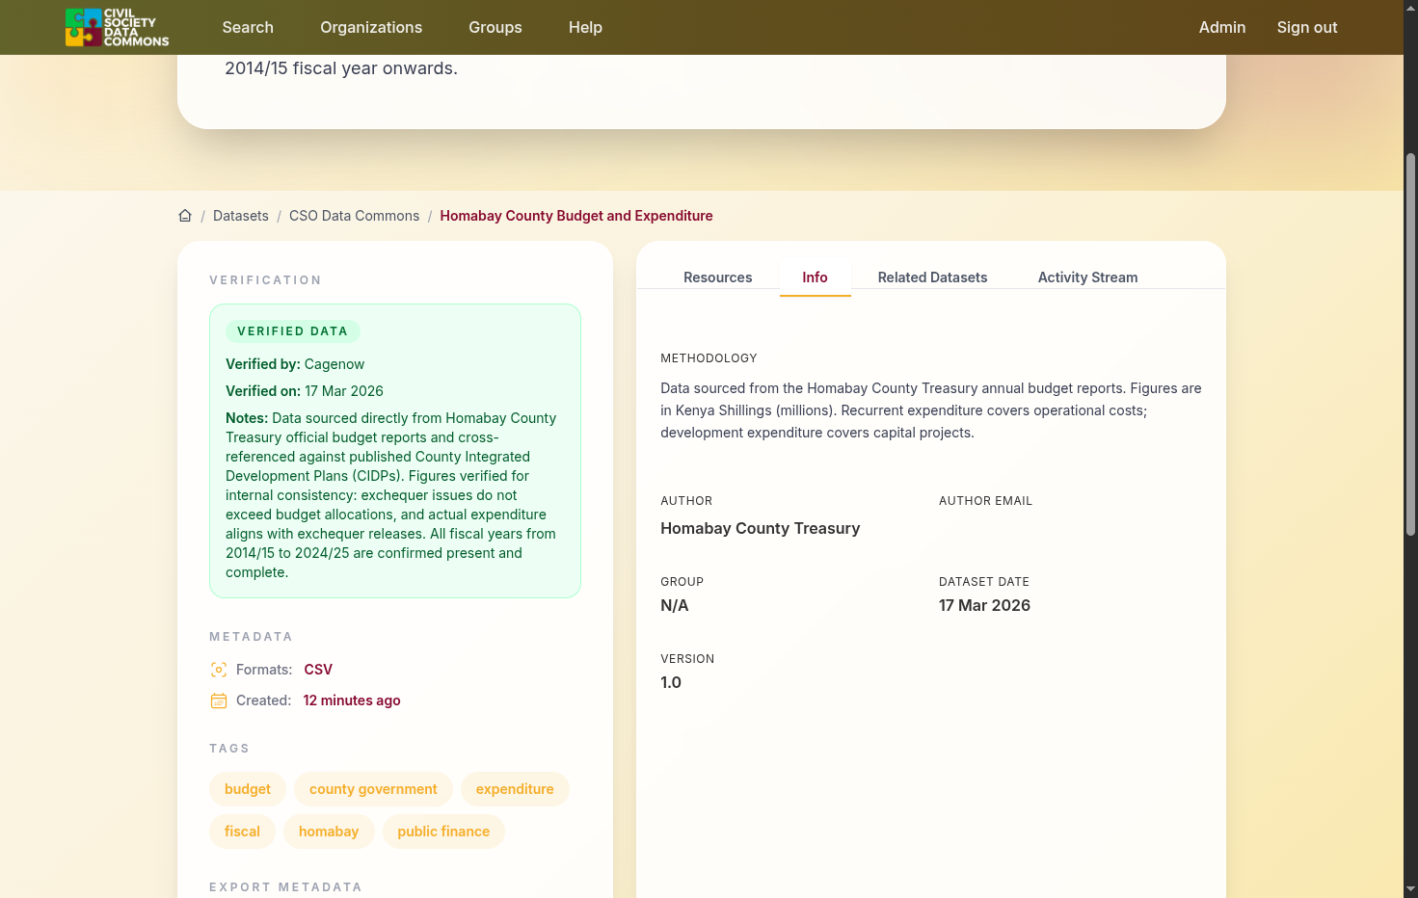Screen dimensions: 1418x898
Task: Select the expenditure tag
Action: [x=515, y=789]
